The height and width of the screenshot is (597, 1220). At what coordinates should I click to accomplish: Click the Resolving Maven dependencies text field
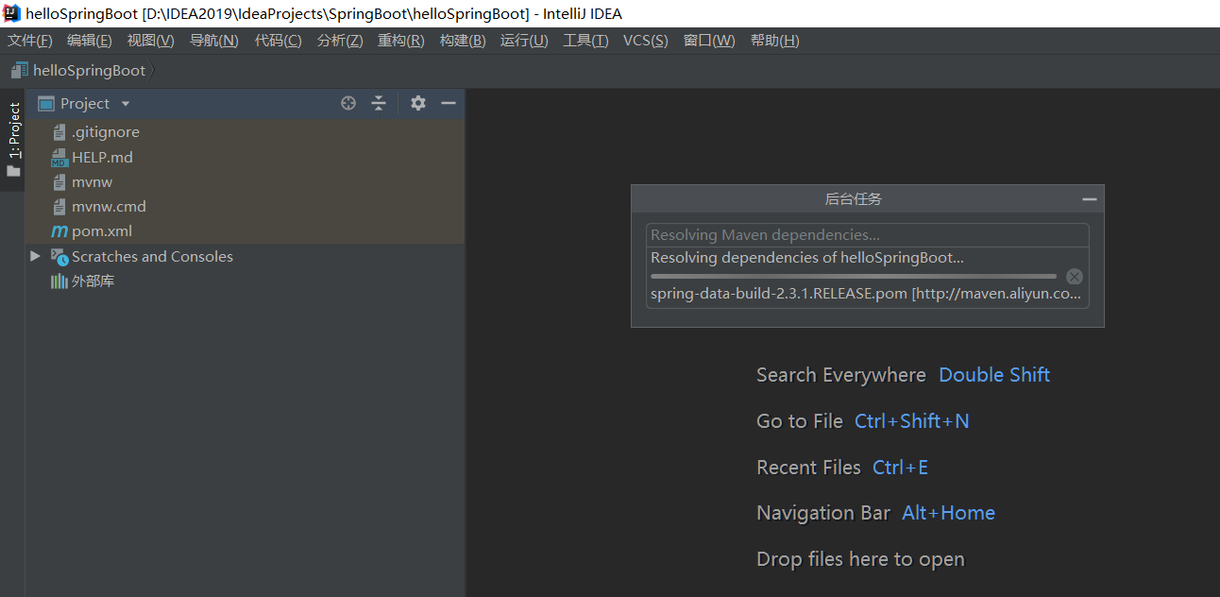pyautogui.click(x=867, y=235)
